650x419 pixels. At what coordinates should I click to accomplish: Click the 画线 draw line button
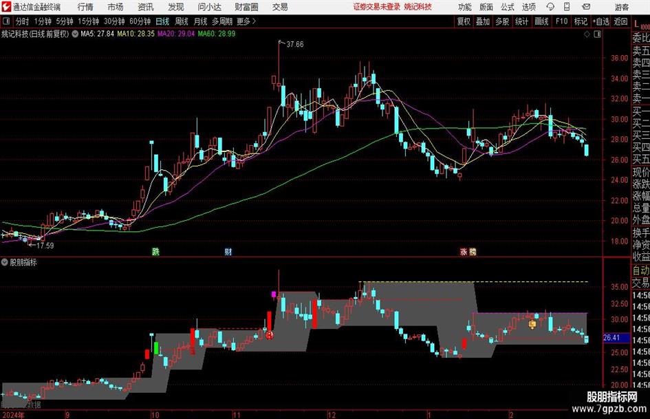click(x=541, y=21)
